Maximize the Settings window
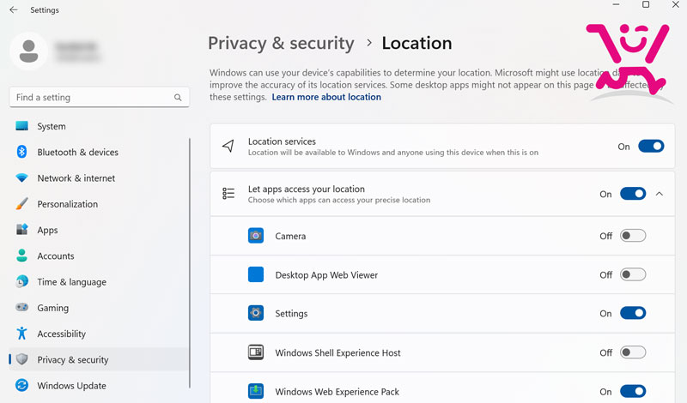The width and height of the screenshot is (687, 403). [646, 4]
